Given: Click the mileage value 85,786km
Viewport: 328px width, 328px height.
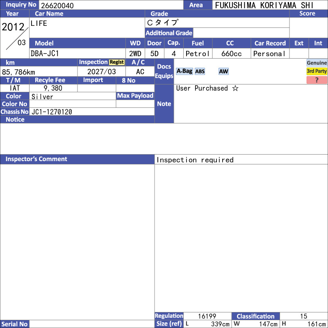Looking at the screenshot, I should (x=18, y=72).
